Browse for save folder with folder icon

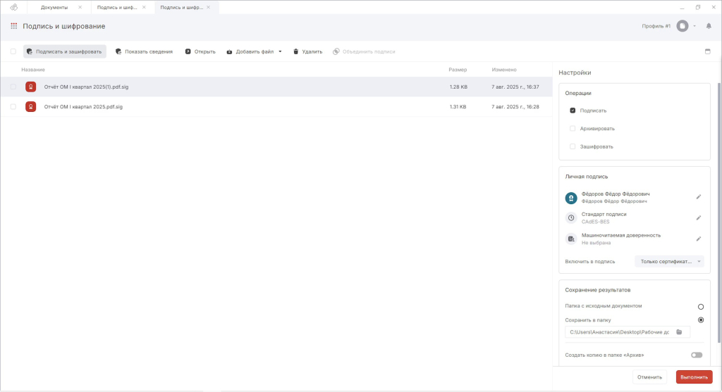[x=679, y=332]
